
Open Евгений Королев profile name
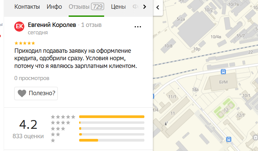pos(52,25)
